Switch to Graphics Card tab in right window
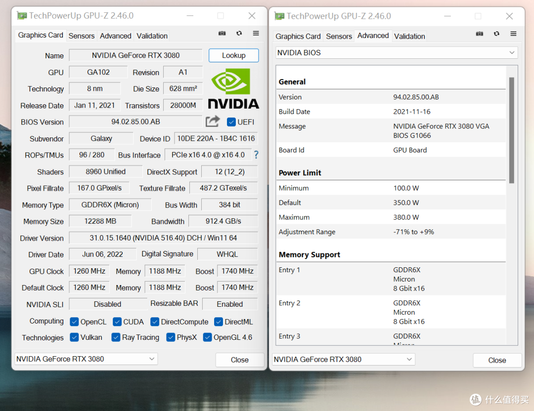The height and width of the screenshot is (411, 534). pyautogui.click(x=298, y=36)
